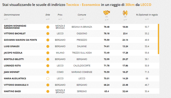Click the Denominazione column header
This screenshot has height=98, width=171.
click(12, 15)
